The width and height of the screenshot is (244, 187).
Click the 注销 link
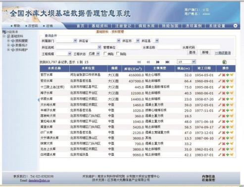pyautogui.click(x=49, y=26)
